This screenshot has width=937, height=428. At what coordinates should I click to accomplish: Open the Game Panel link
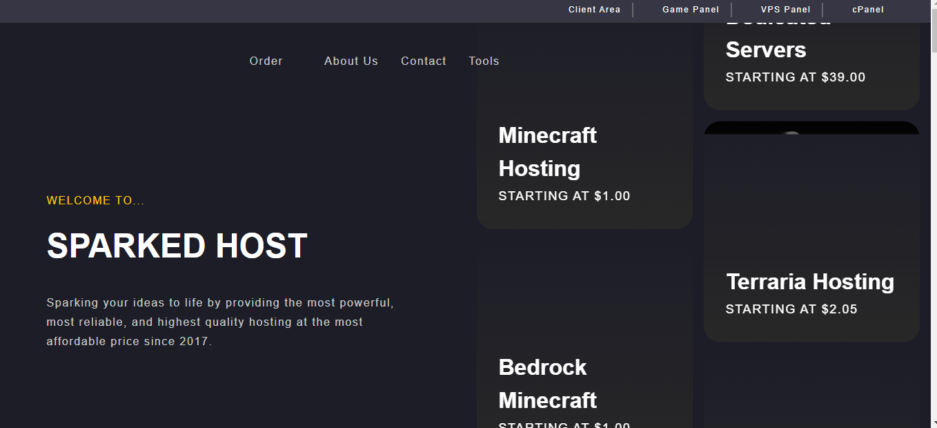coord(691,10)
